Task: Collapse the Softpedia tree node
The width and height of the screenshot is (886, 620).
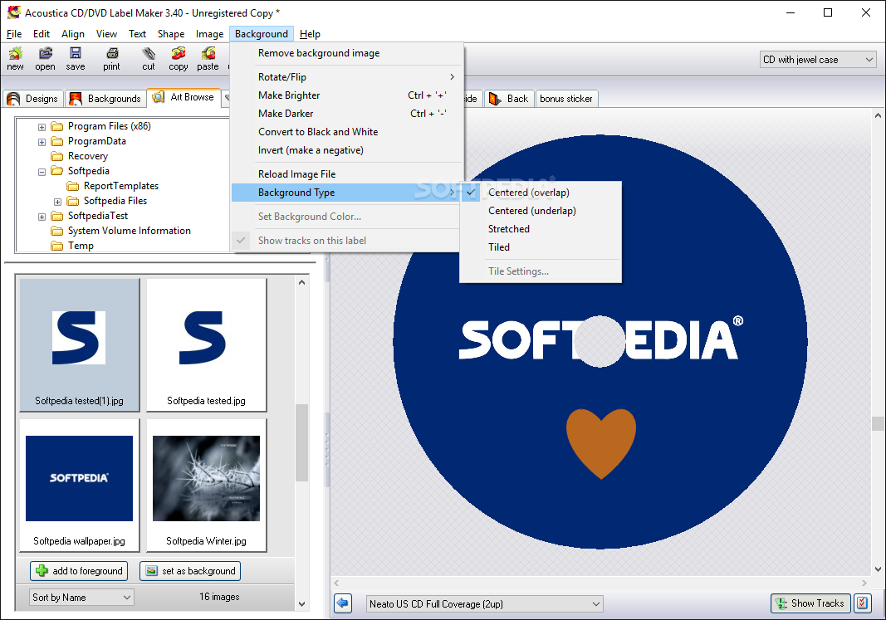Action: 42,172
